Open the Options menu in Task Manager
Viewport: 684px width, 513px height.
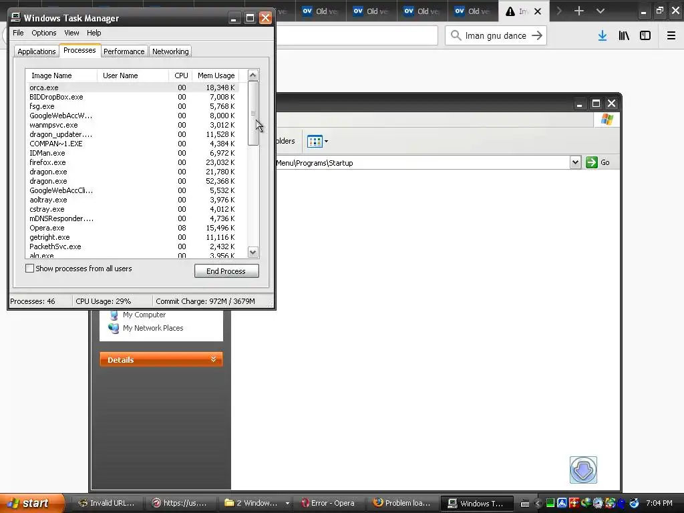(x=44, y=33)
